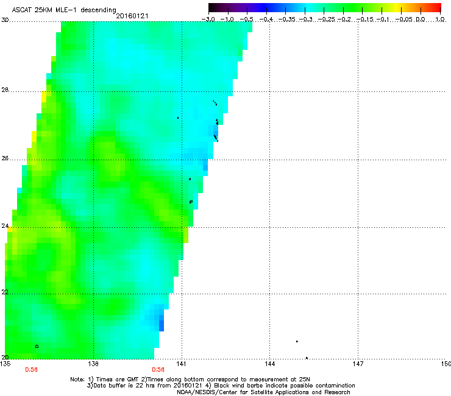Click the color scale tick label '-0.05'
Image resolution: width=451 pixels, height=396 pixels.
[x=404, y=19]
